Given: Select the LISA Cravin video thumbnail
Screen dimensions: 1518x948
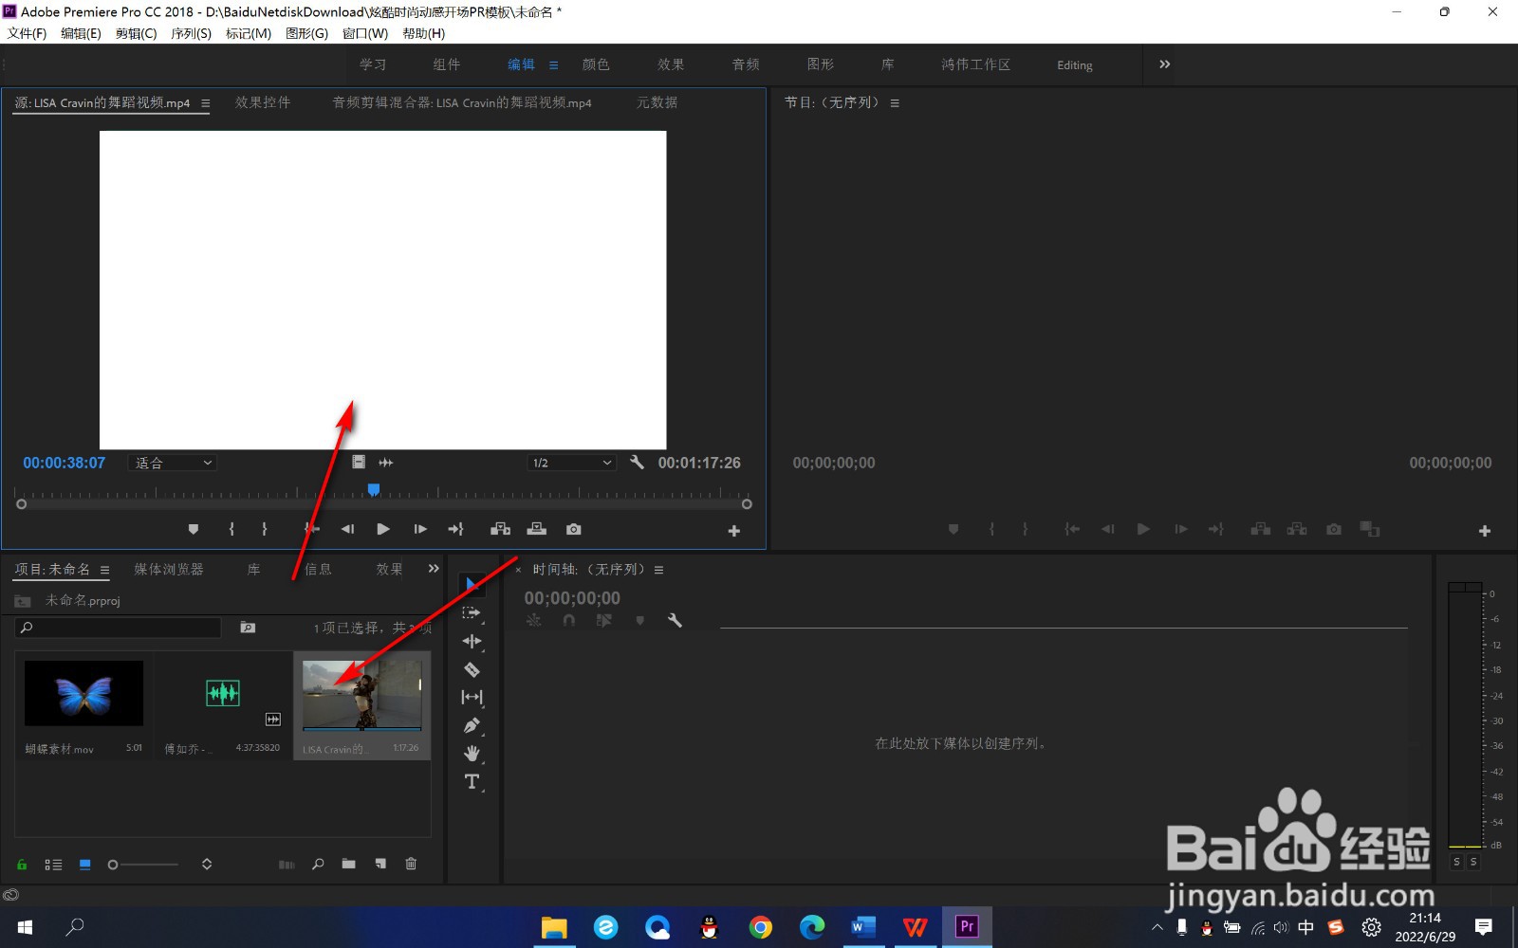Looking at the screenshot, I should (361, 694).
